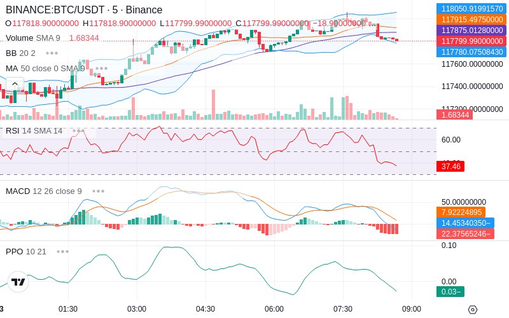Click the low price value L117799.99
The image size is (509, 318).
pos(196,24)
